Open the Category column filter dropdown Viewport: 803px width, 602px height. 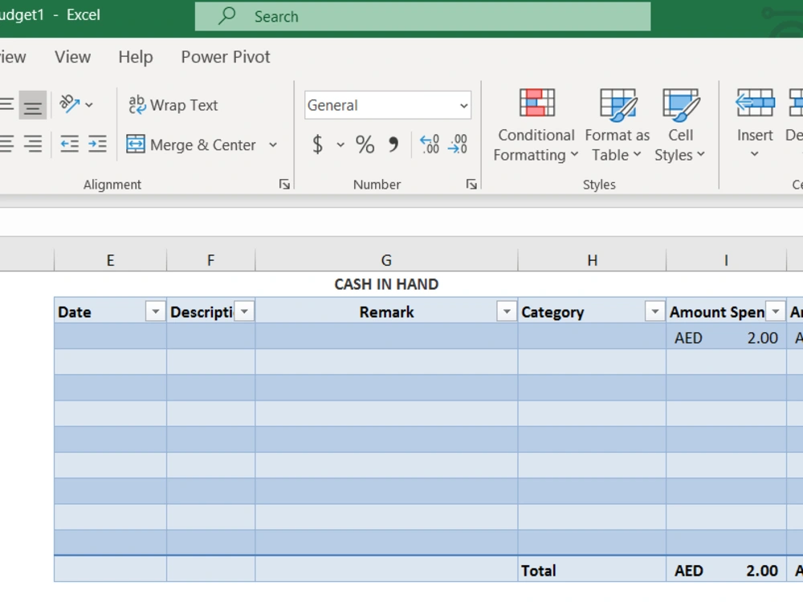(x=654, y=311)
